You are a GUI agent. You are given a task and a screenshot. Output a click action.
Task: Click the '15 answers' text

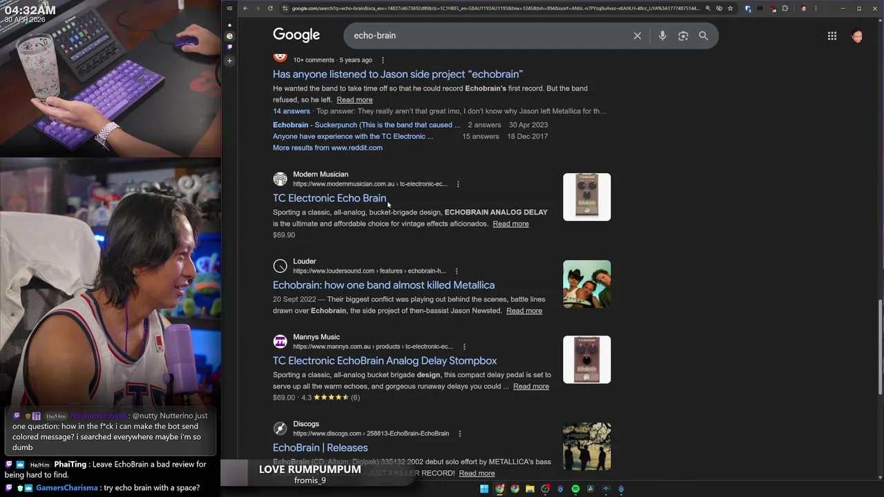tap(481, 137)
